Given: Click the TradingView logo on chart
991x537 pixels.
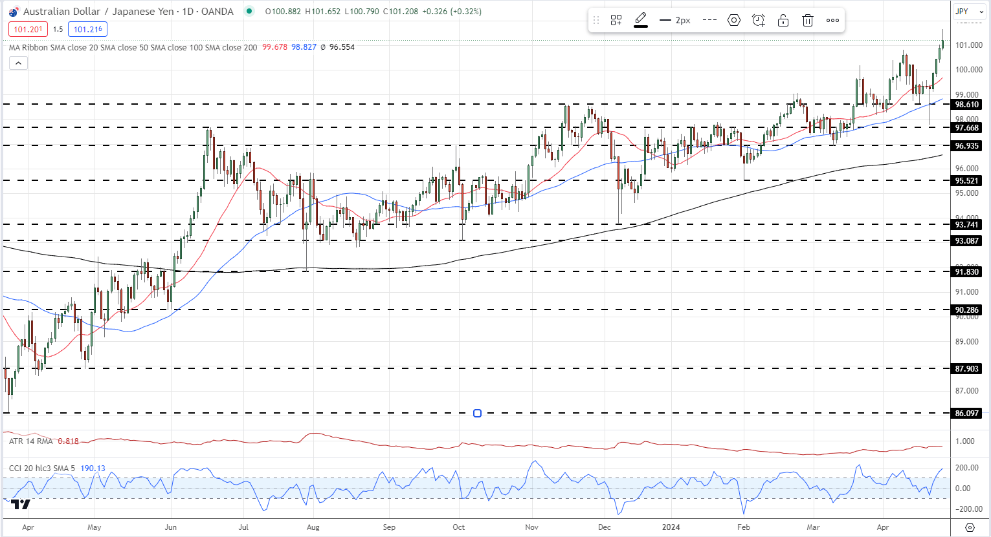Looking at the screenshot, I should pyautogui.click(x=20, y=504).
